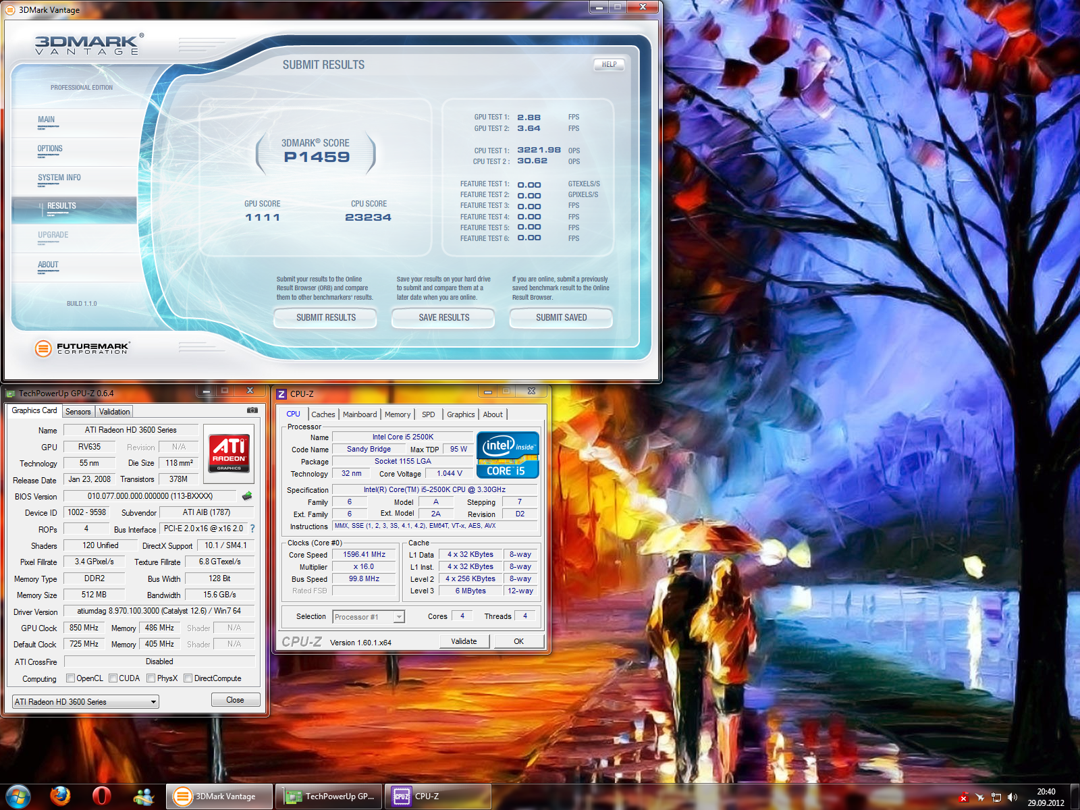
Task: Open the network tray icon
Action: (x=996, y=797)
